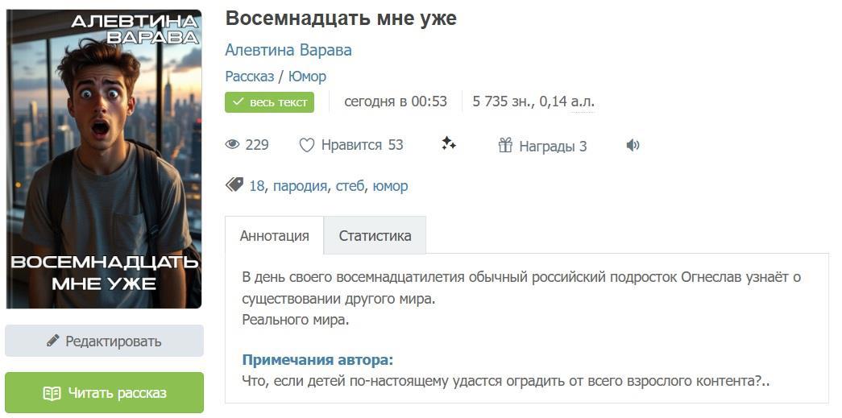Viewport: 842px width, 418px height.
Task: Click the eye views icon
Action: point(233,145)
